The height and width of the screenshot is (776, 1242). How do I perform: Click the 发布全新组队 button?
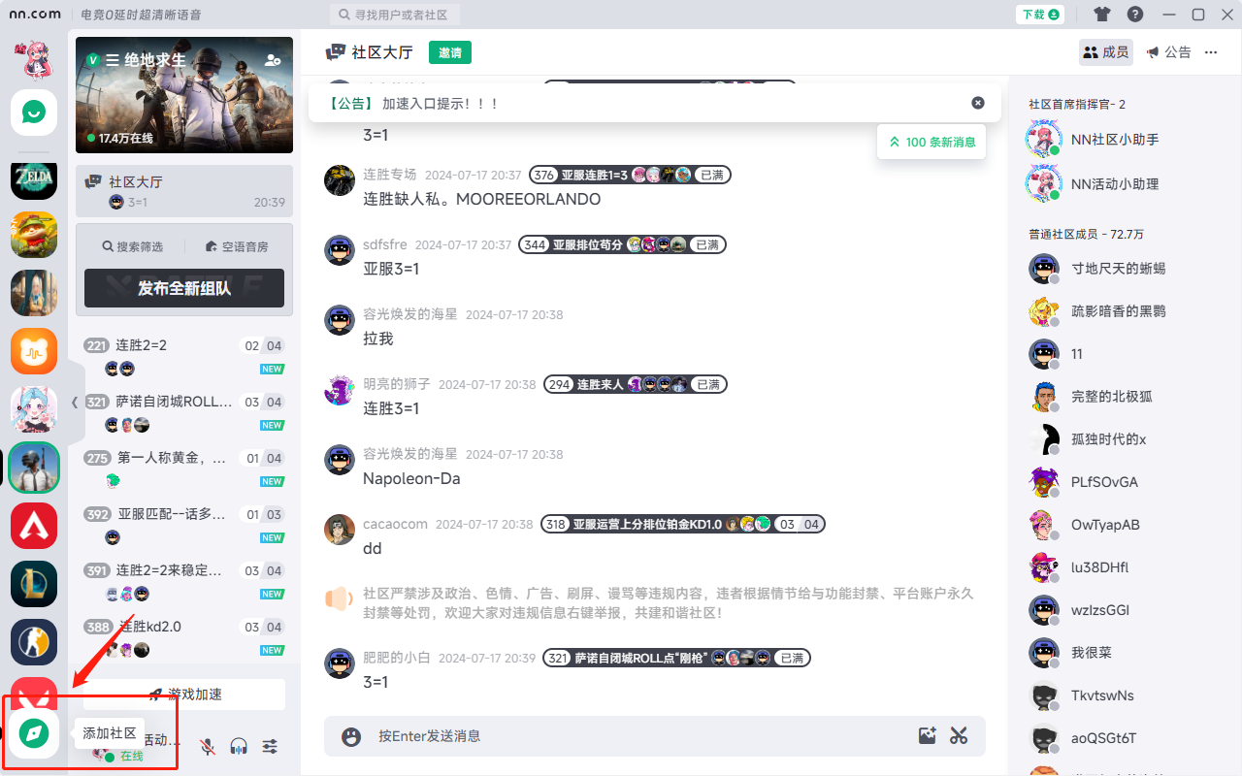pyautogui.click(x=183, y=288)
